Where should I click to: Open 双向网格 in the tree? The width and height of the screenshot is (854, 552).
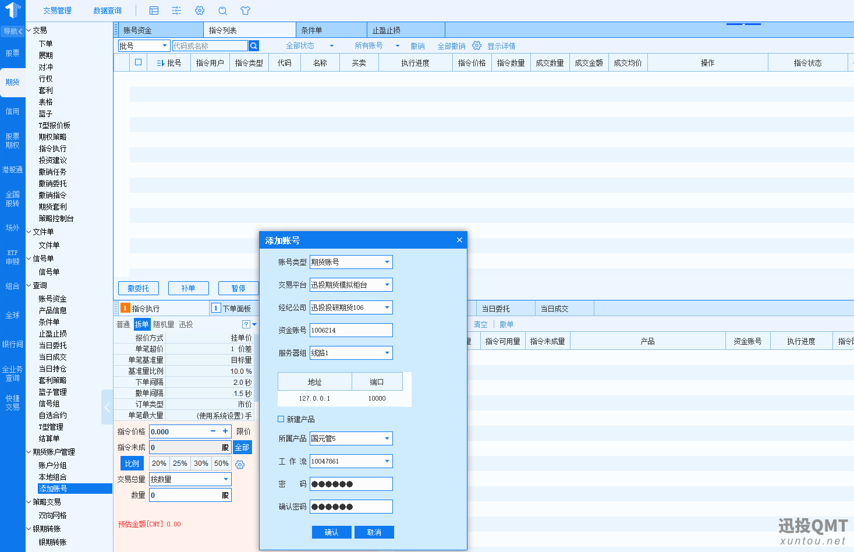[52, 515]
